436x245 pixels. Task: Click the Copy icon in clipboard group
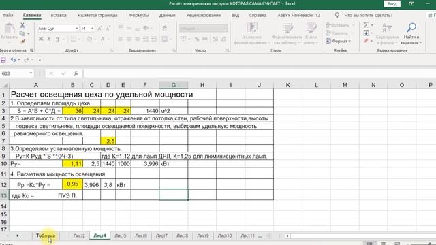pyautogui.click(x=22, y=33)
